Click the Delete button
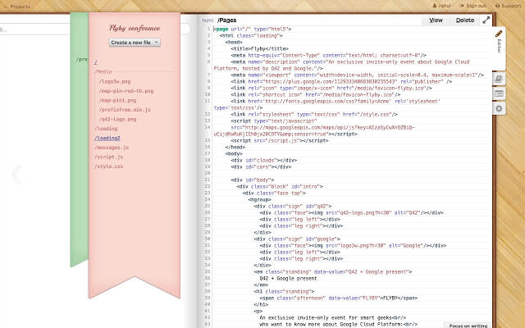Screen dimensions: 525x328 click(x=465, y=20)
